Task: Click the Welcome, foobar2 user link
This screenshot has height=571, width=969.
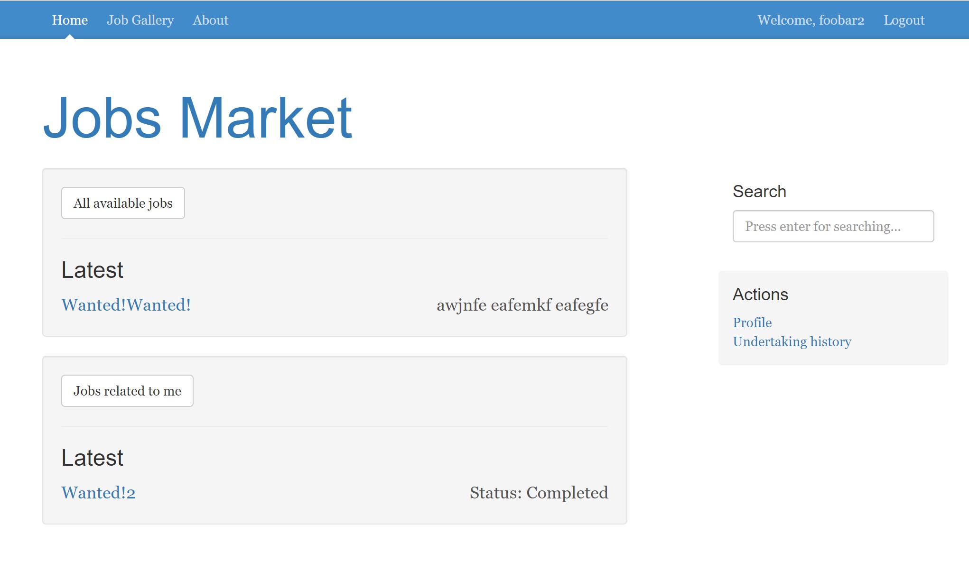Action: click(811, 20)
